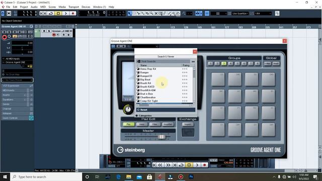This screenshot has width=322, height=181.
Task: Open the Use Quantize grid dropdown
Action: click(240, 14)
